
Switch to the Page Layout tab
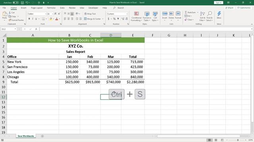(37, 8)
